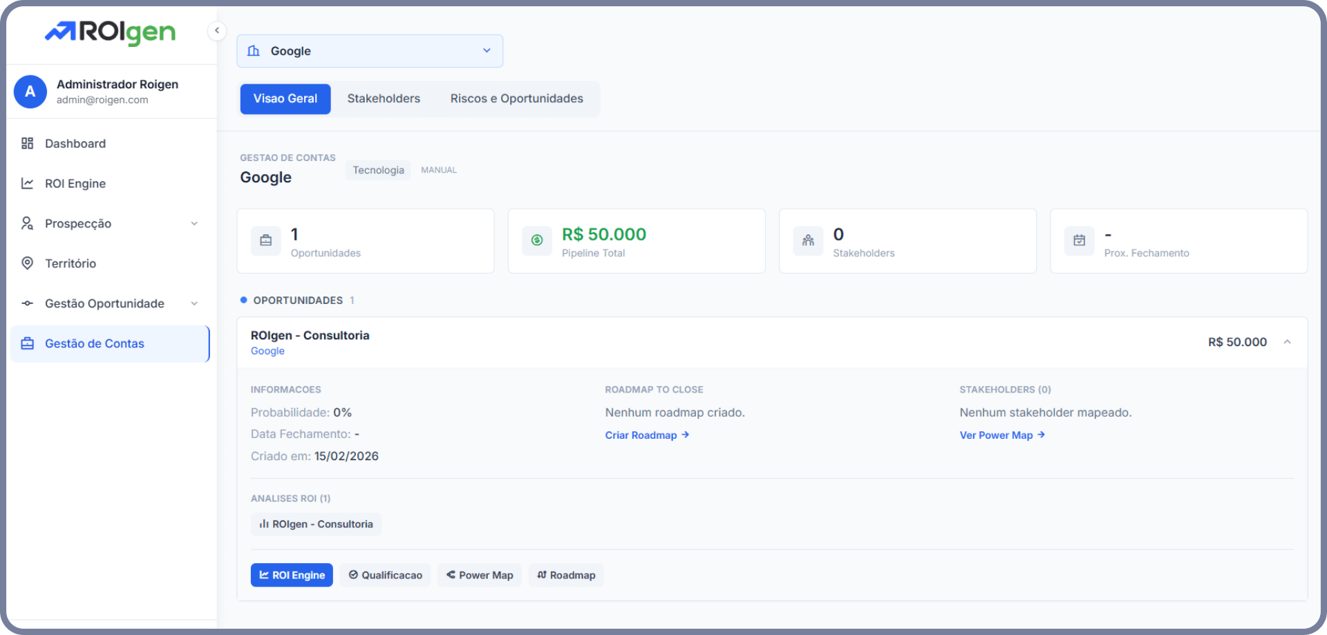Collapse the ROIgen - Consultoria opportunity card
This screenshot has width=1327, height=635.
pos(1287,342)
